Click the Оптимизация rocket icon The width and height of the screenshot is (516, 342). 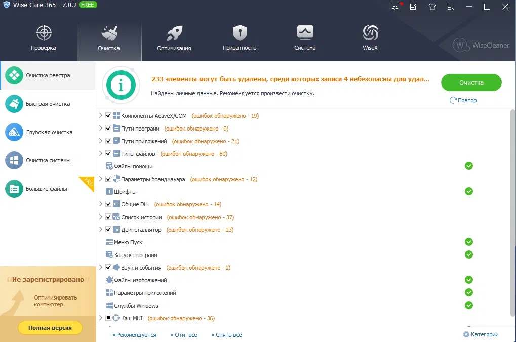(174, 33)
